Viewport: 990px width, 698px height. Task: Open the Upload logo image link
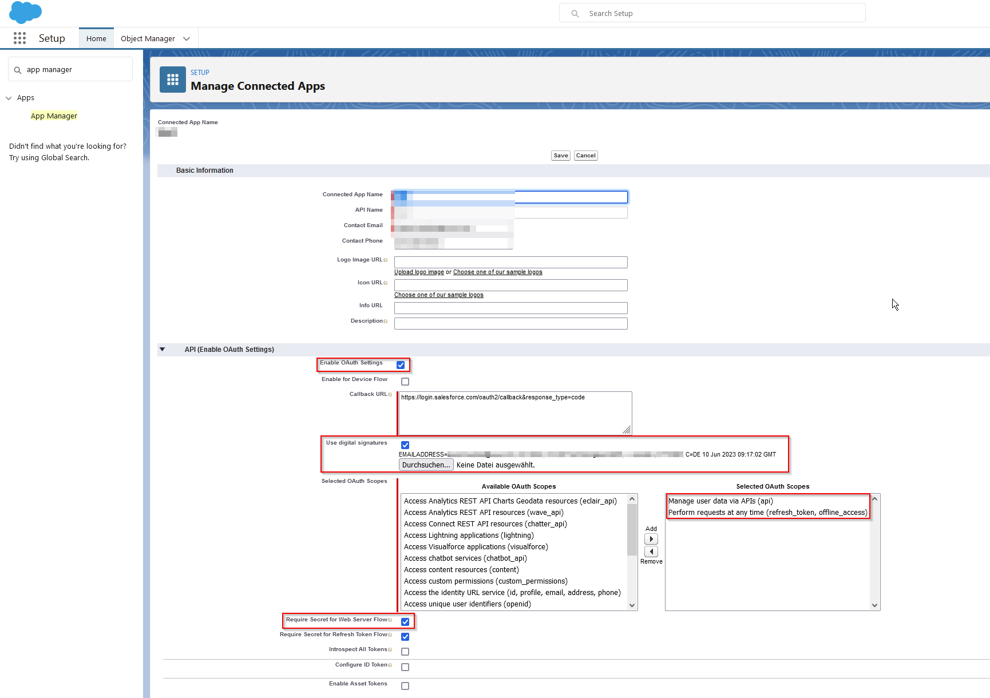[x=419, y=272]
